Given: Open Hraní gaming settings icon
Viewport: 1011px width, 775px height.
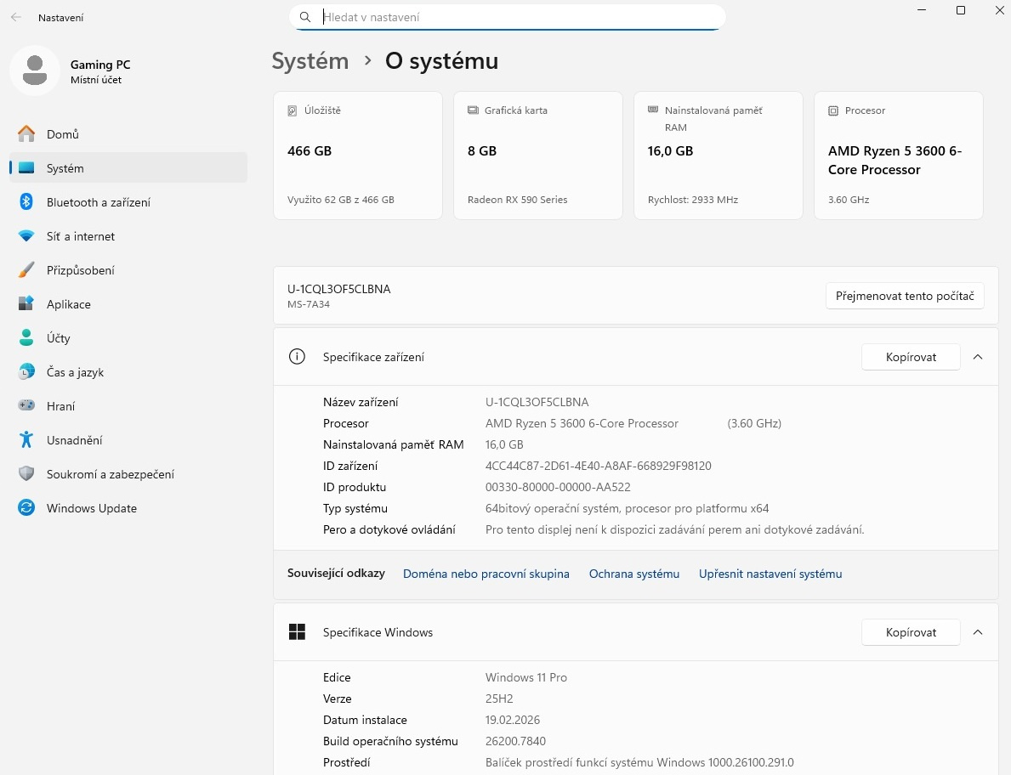Looking at the screenshot, I should [26, 405].
